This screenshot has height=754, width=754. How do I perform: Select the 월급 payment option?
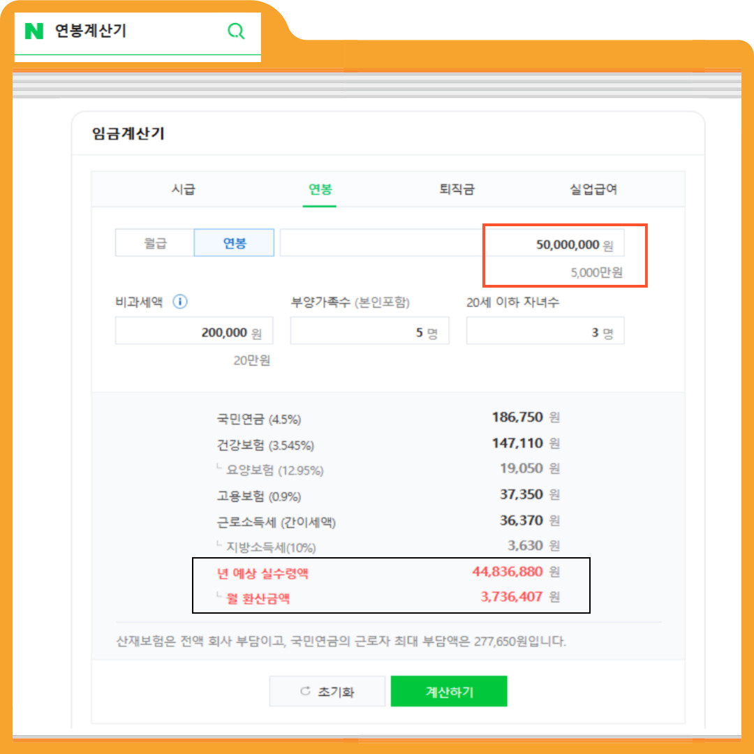click(154, 242)
